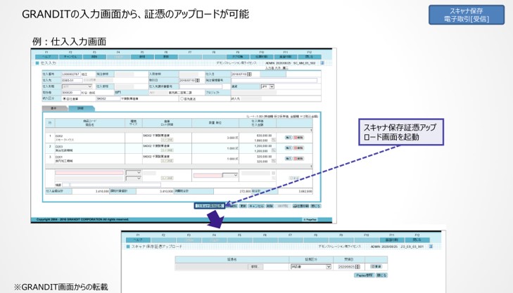Click the wide 摘要 text field

[115, 185]
